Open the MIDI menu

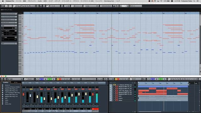click(45, 1)
